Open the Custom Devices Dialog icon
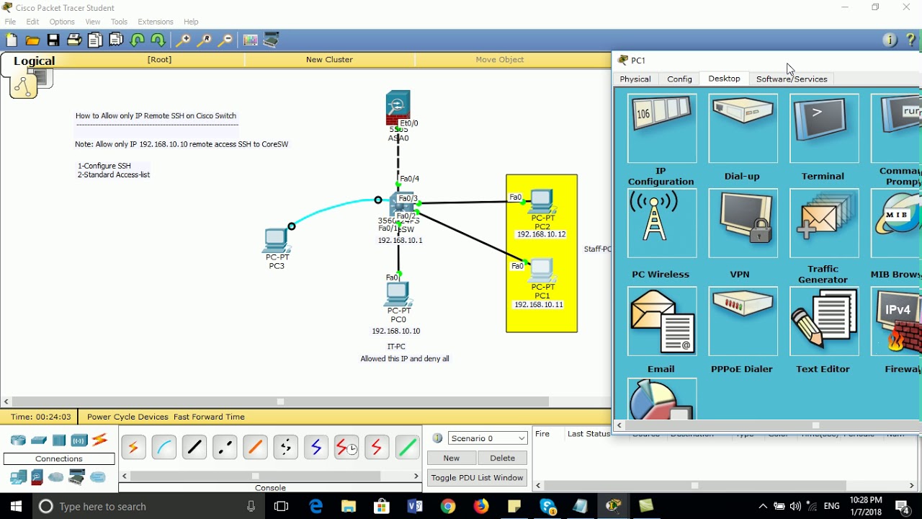Screen dimensions: 922x519 tap(271, 40)
